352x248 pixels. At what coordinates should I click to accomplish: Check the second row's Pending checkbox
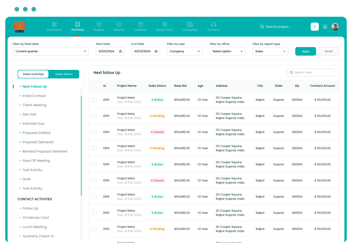point(94,116)
